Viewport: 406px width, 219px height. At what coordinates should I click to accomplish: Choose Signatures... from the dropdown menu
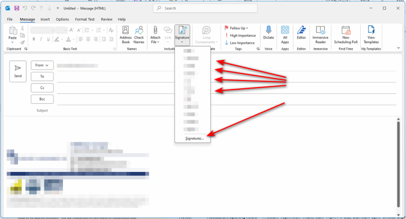click(x=195, y=138)
